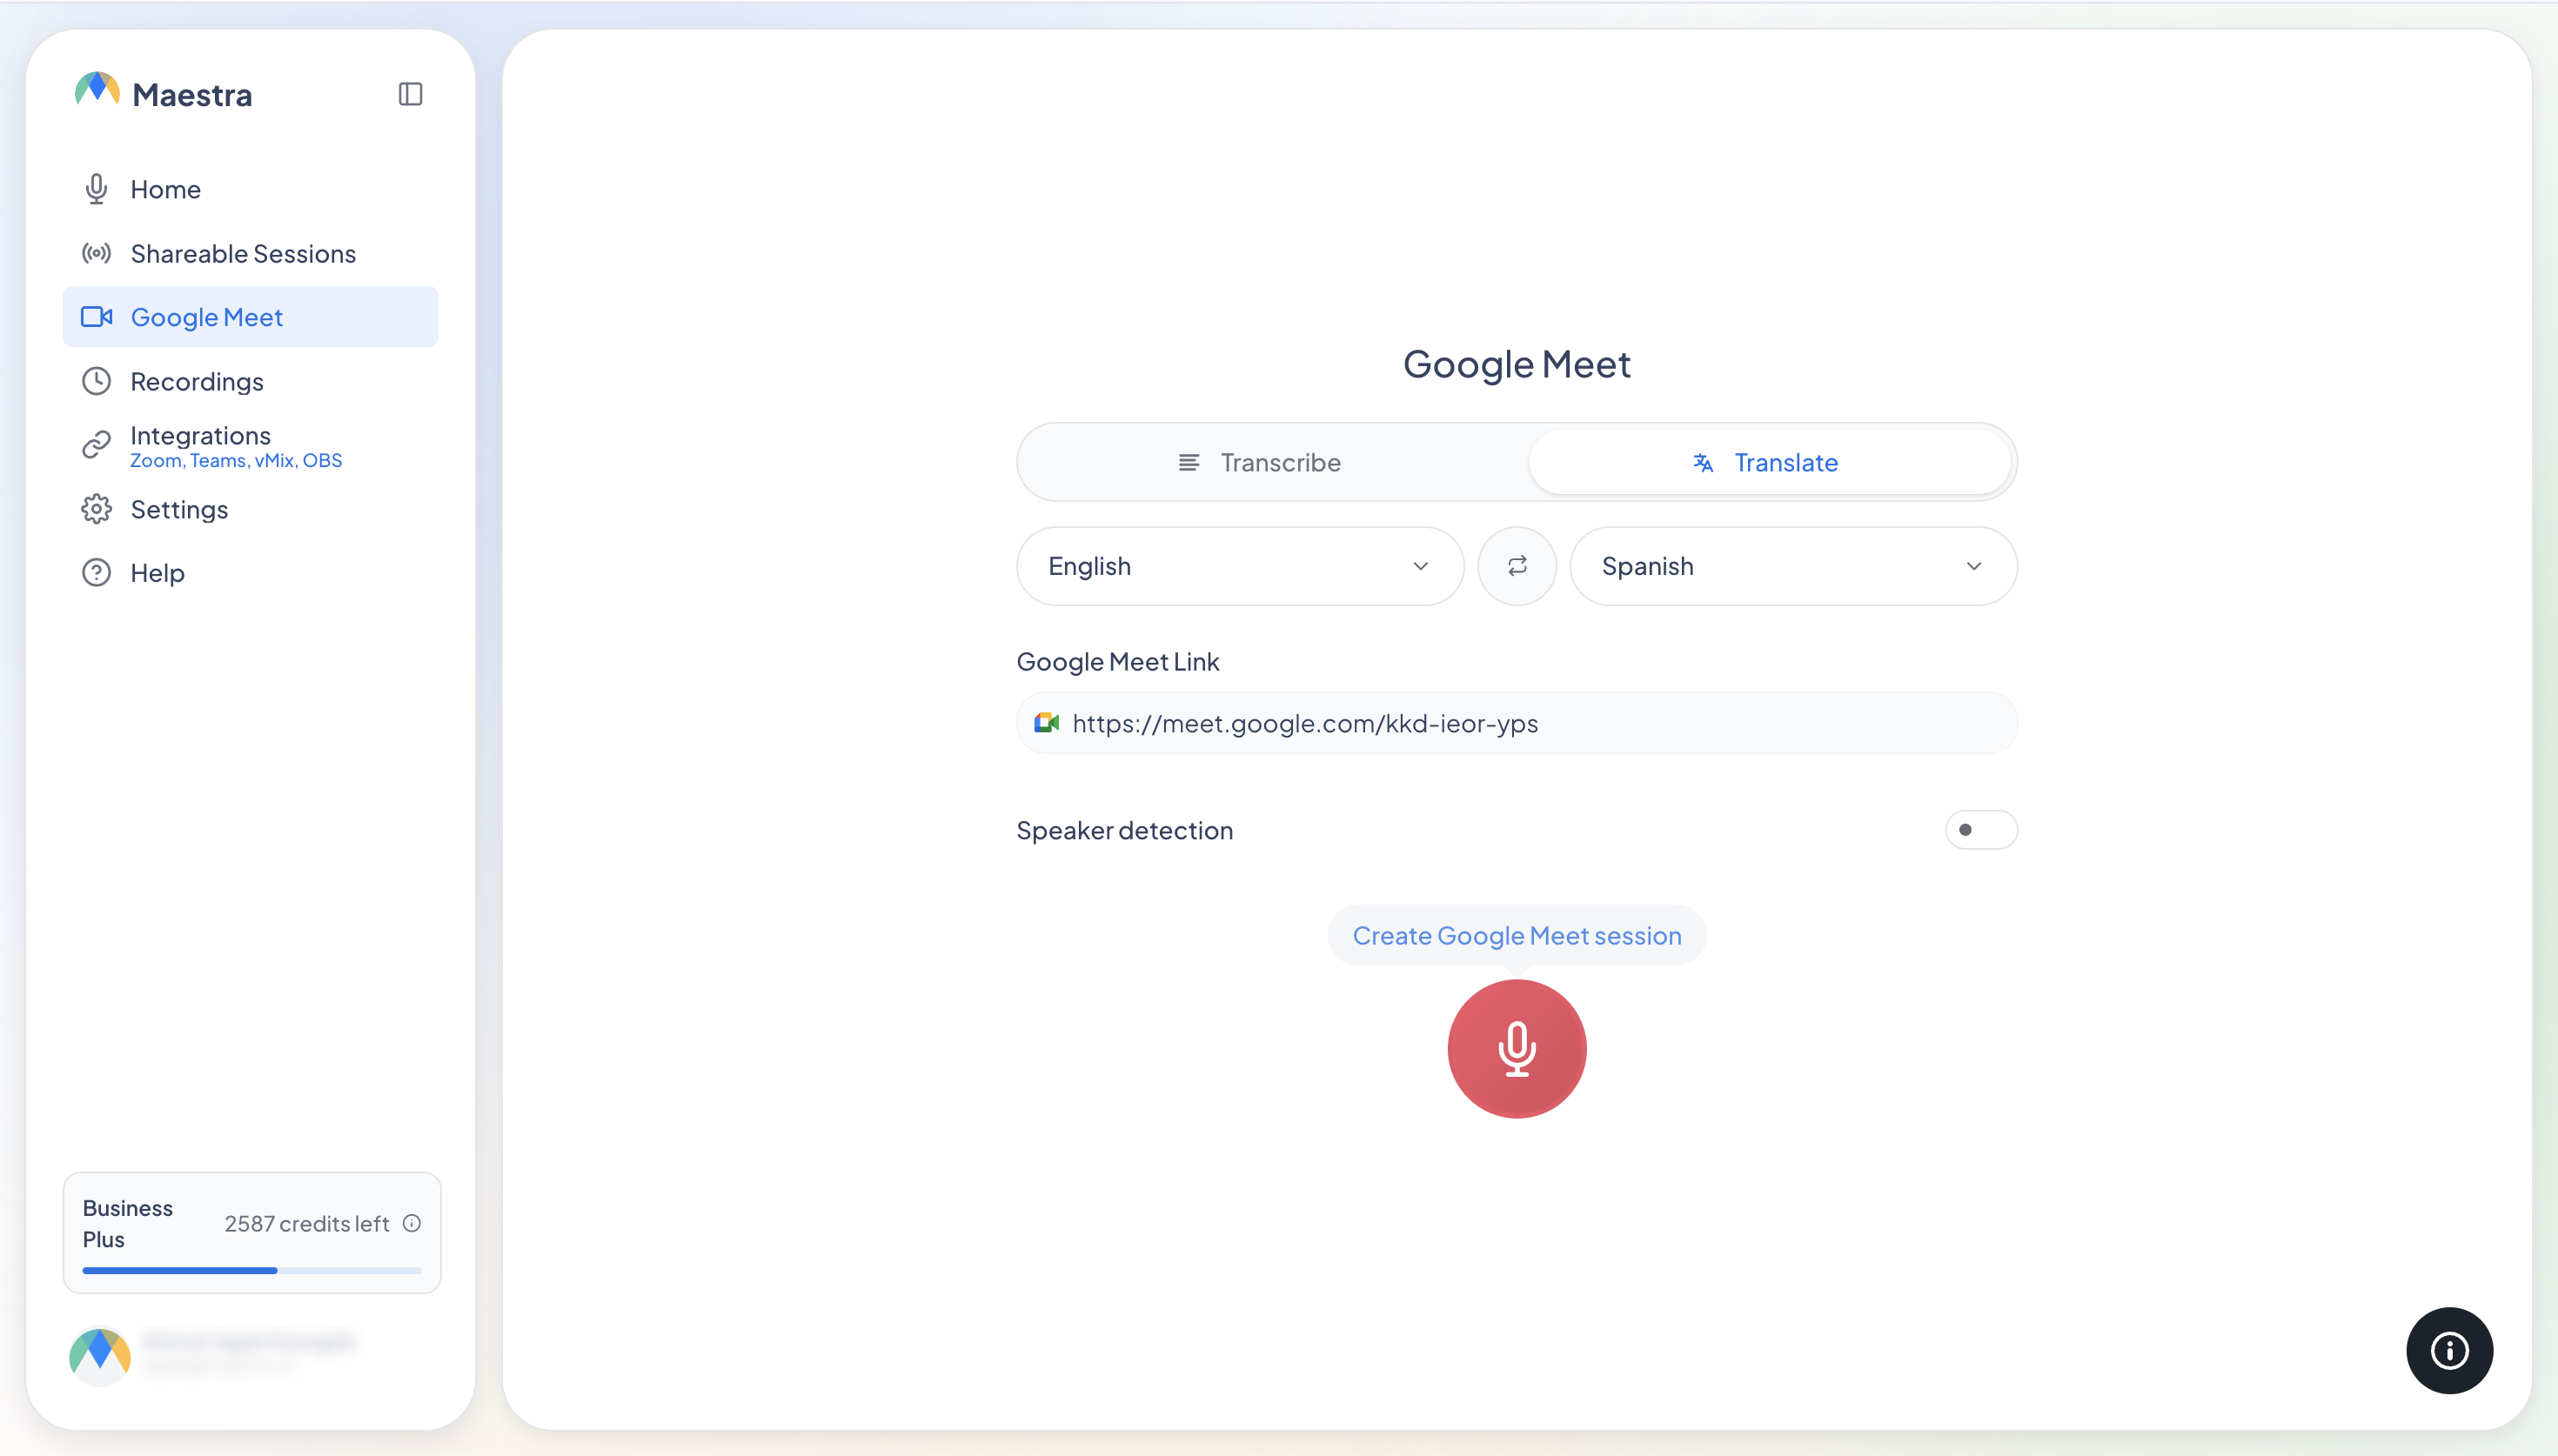Go to Recordings in sidebar
Image resolution: width=2558 pixels, height=1456 pixels.
point(250,381)
